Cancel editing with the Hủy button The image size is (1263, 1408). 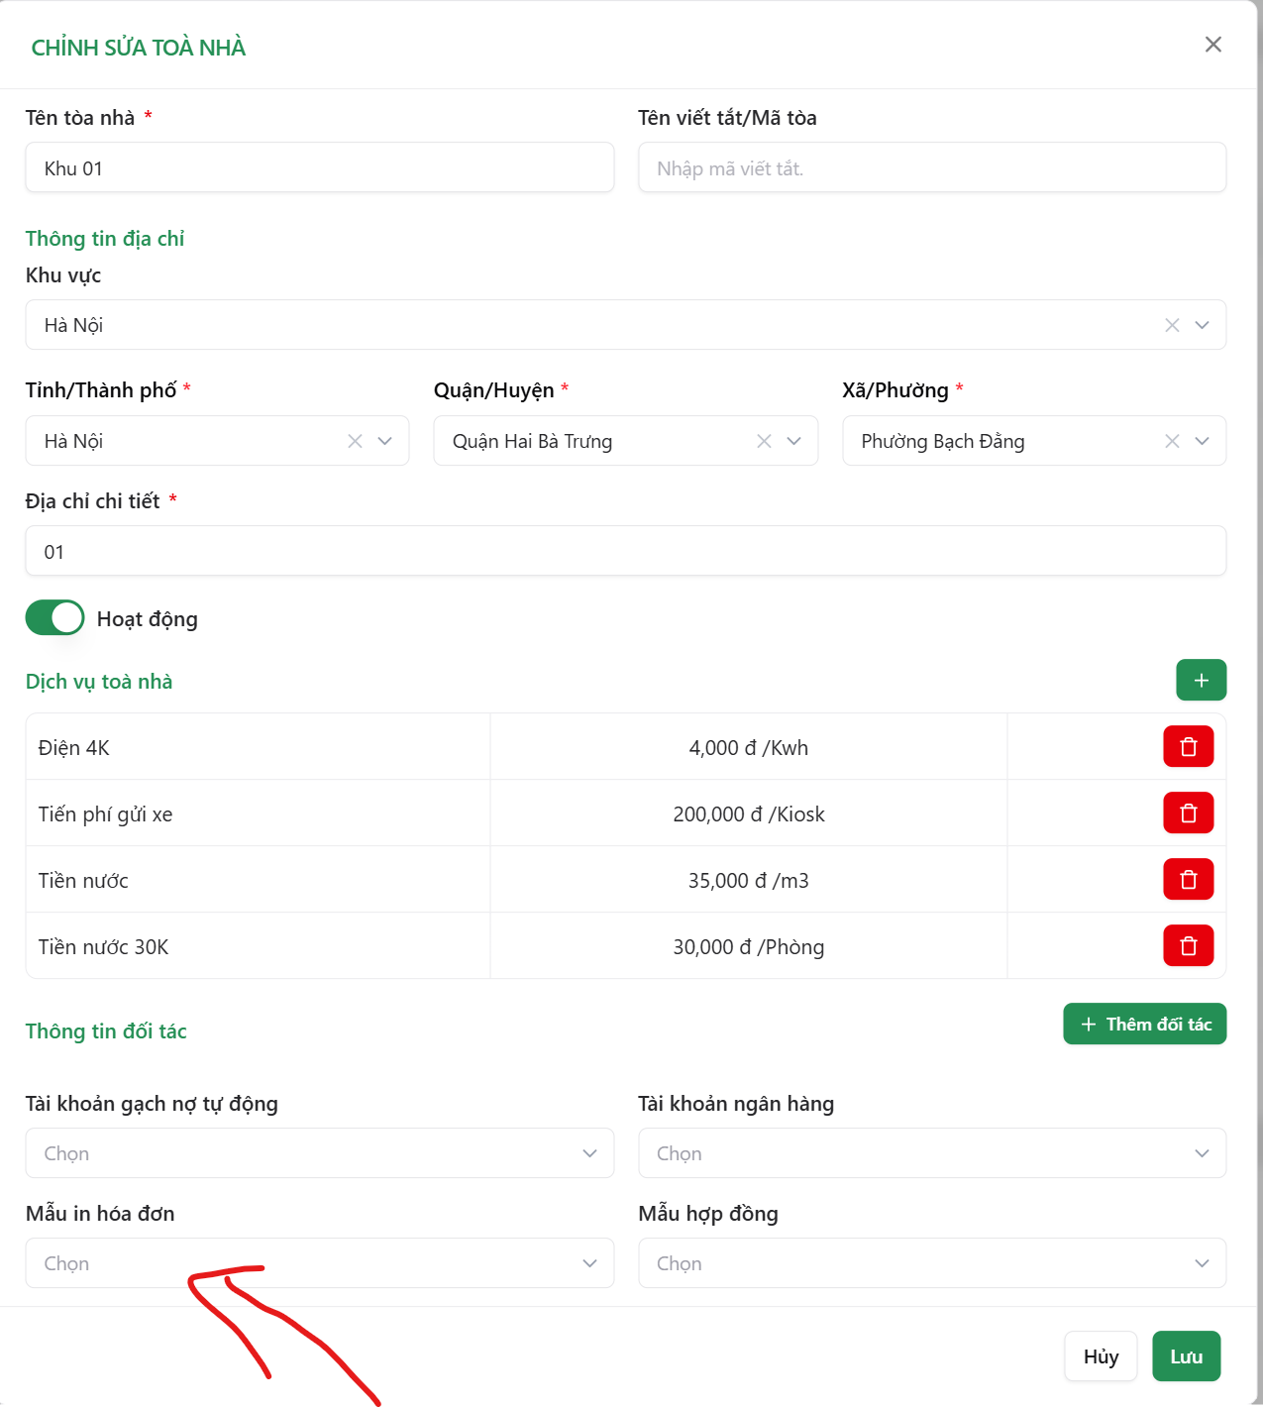tap(1101, 1356)
